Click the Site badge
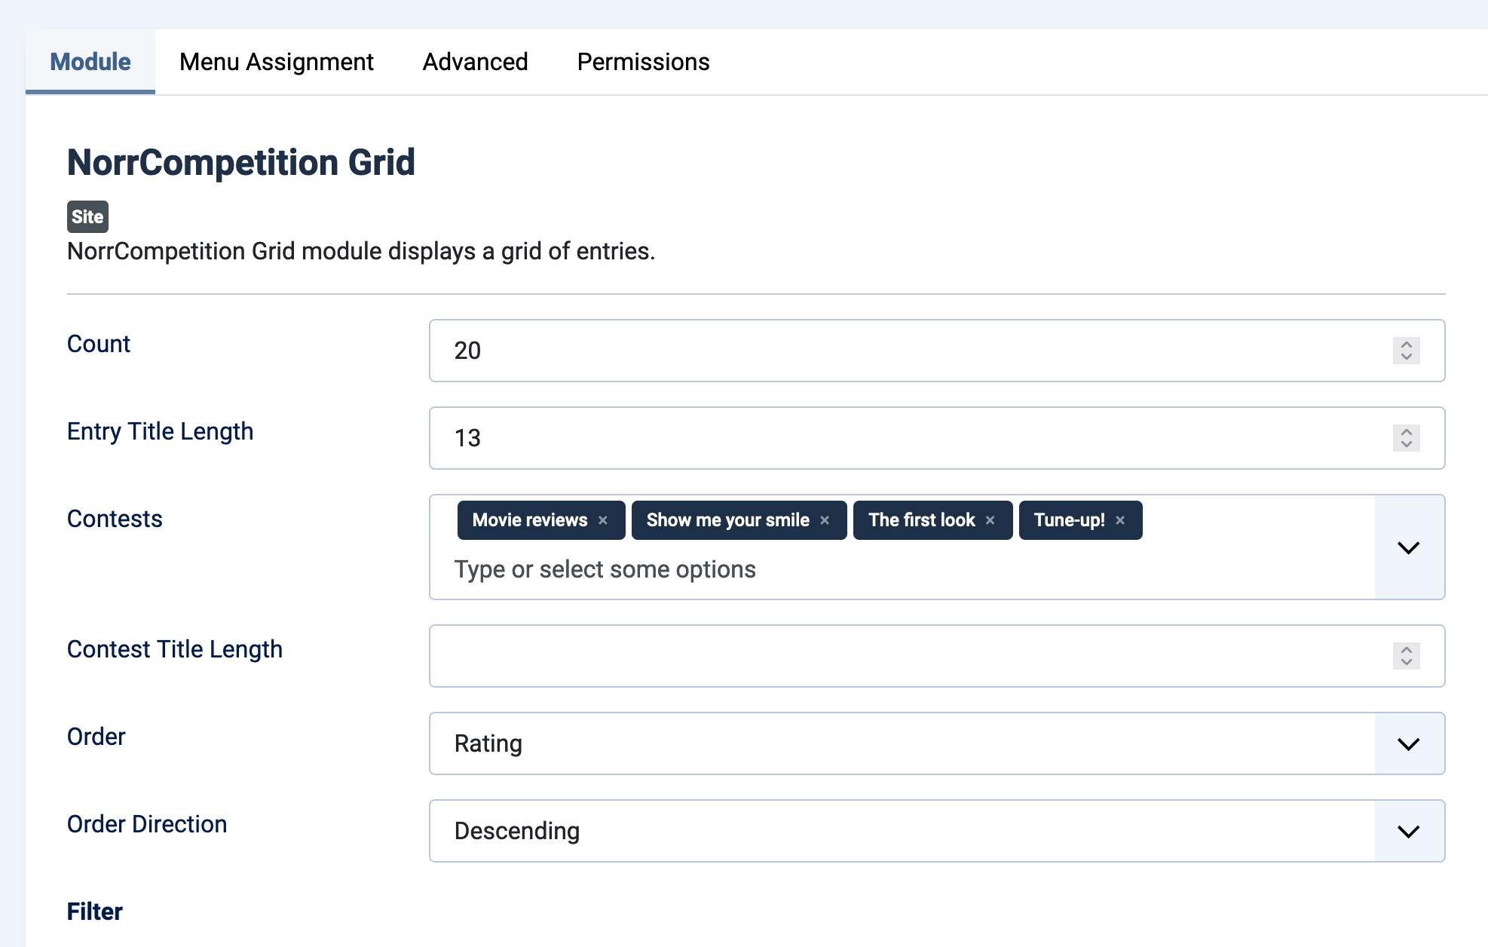The height and width of the screenshot is (947, 1488). click(87, 216)
